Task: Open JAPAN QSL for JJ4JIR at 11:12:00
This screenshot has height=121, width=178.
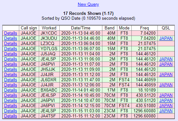Action: (166, 75)
